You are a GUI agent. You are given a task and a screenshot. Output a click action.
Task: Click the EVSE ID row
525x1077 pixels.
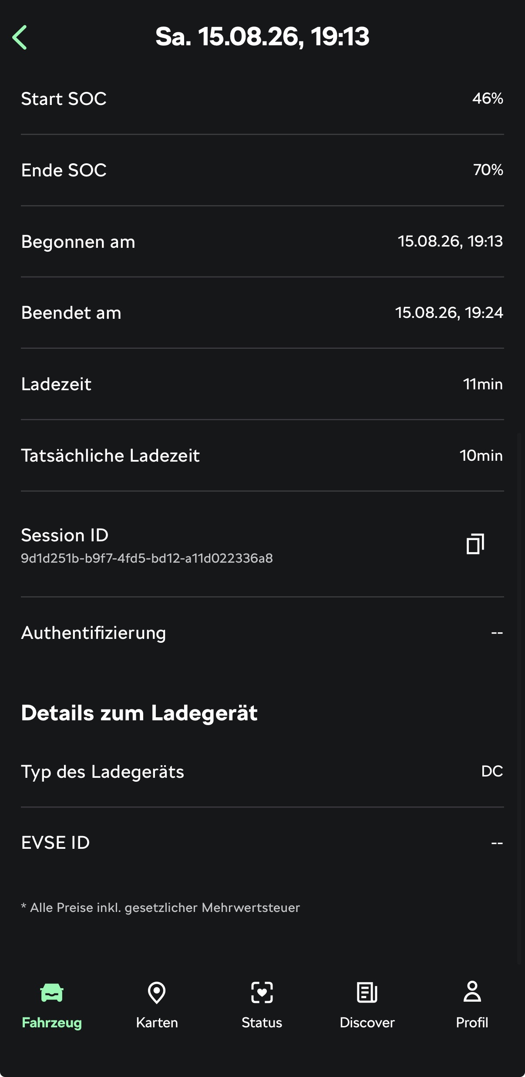pos(262,843)
